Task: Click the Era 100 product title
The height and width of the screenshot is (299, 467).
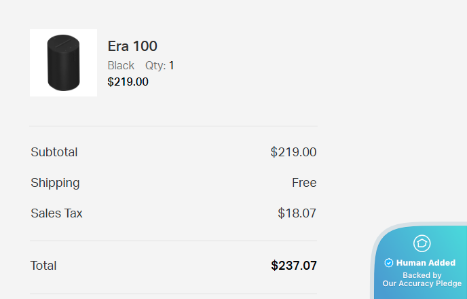Action: point(132,46)
